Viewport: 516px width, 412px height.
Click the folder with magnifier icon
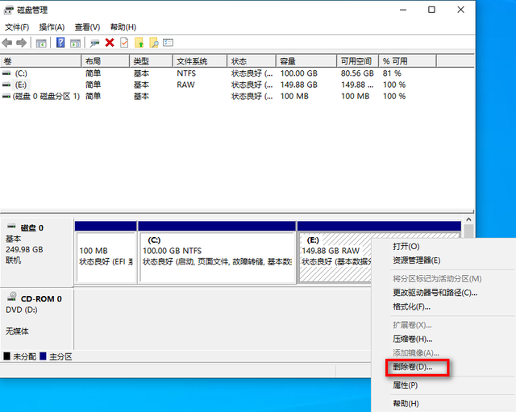click(x=154, y=43)
